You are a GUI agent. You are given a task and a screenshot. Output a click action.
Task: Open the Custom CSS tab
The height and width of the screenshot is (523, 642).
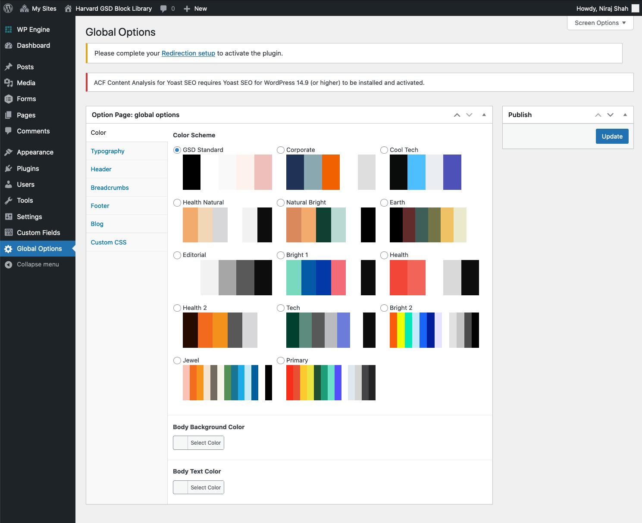click(x=108, y=242)
